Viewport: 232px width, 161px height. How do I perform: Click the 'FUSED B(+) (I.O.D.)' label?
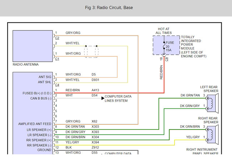(x=37, y=93)
